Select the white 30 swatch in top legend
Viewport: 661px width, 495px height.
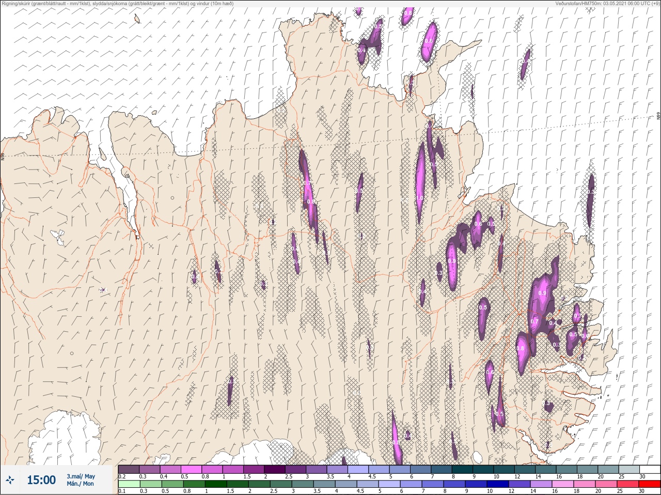click(x=650, y=469)
